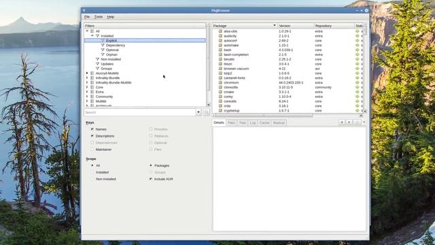Open the details pane small dropdown arrow
The image size is (435, 245).
(364, 122)
